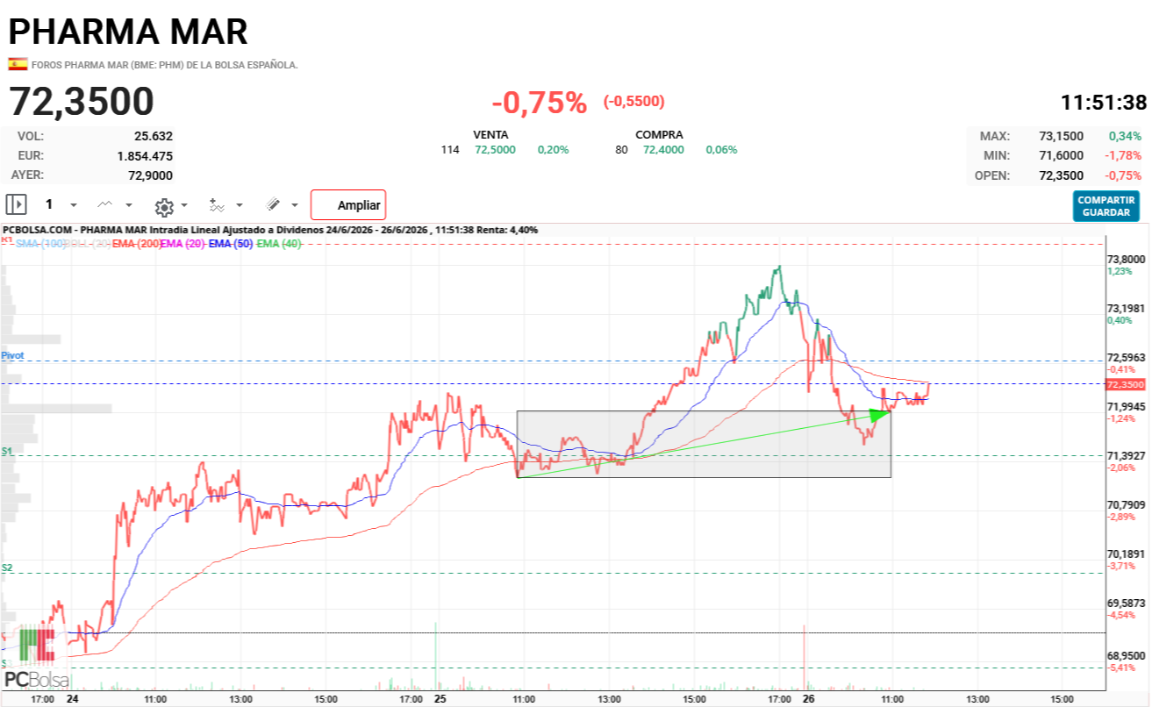Open the chart settings gear

[x=164, y=207]
